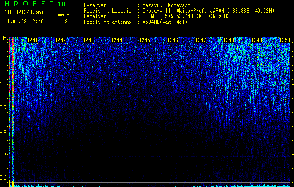Click the date stamp 11.01.02 12:40

[24, 22]
